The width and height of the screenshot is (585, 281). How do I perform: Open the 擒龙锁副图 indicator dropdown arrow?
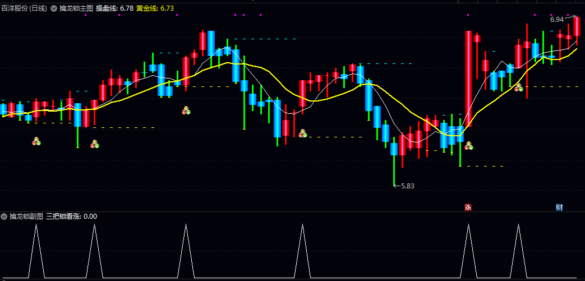[x=4, y=216]
